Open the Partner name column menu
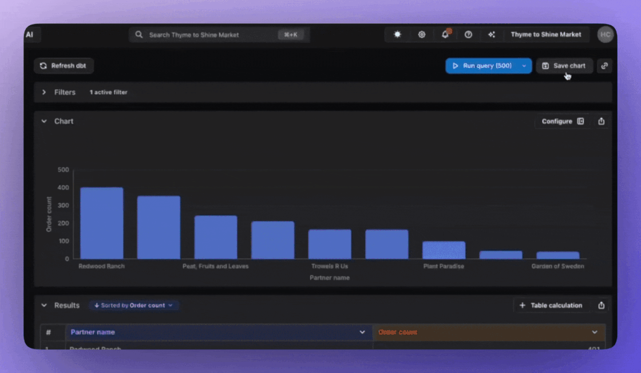 click(x=362, y=332)
